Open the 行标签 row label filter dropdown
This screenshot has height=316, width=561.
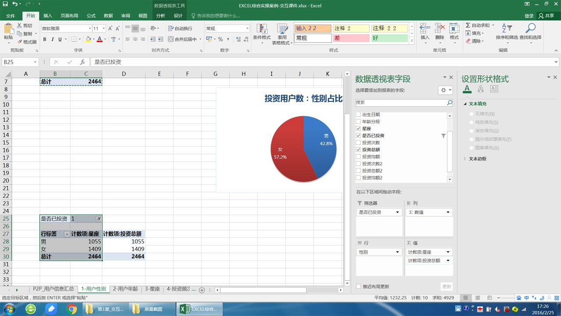[x=67, y=234]
